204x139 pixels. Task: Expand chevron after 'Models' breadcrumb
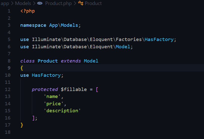34,3
